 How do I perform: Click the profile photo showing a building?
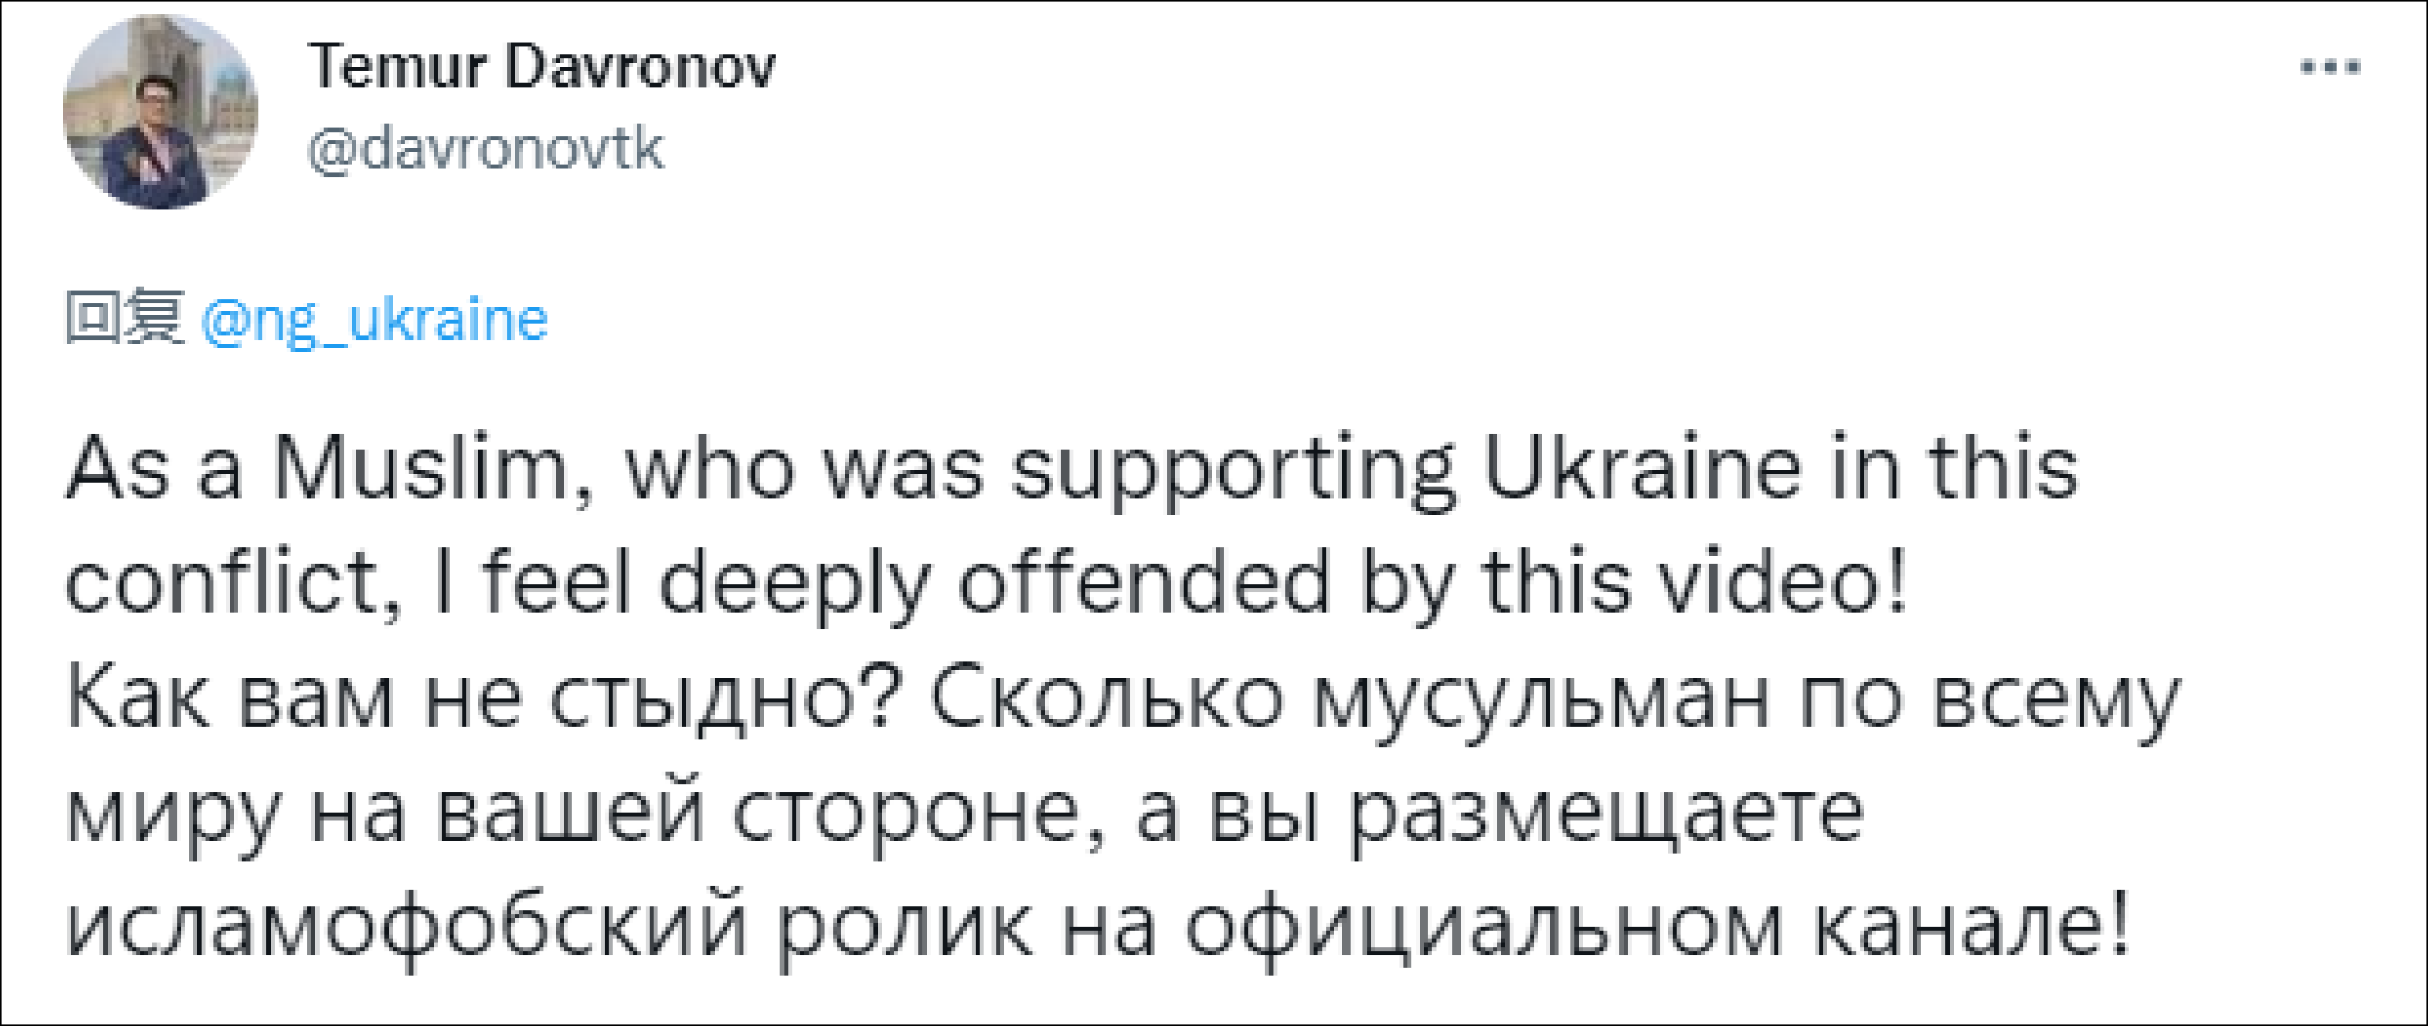160,113
